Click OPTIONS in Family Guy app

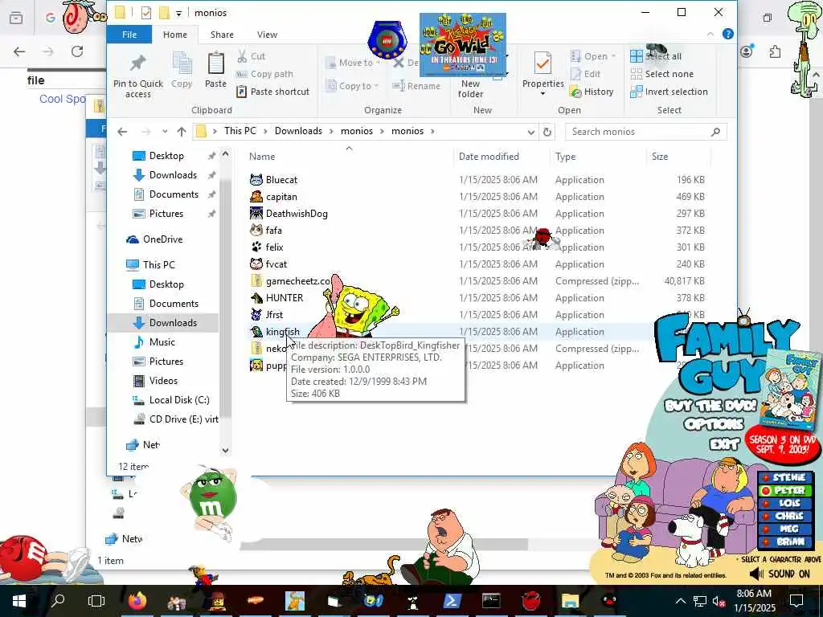coord(714,424)
